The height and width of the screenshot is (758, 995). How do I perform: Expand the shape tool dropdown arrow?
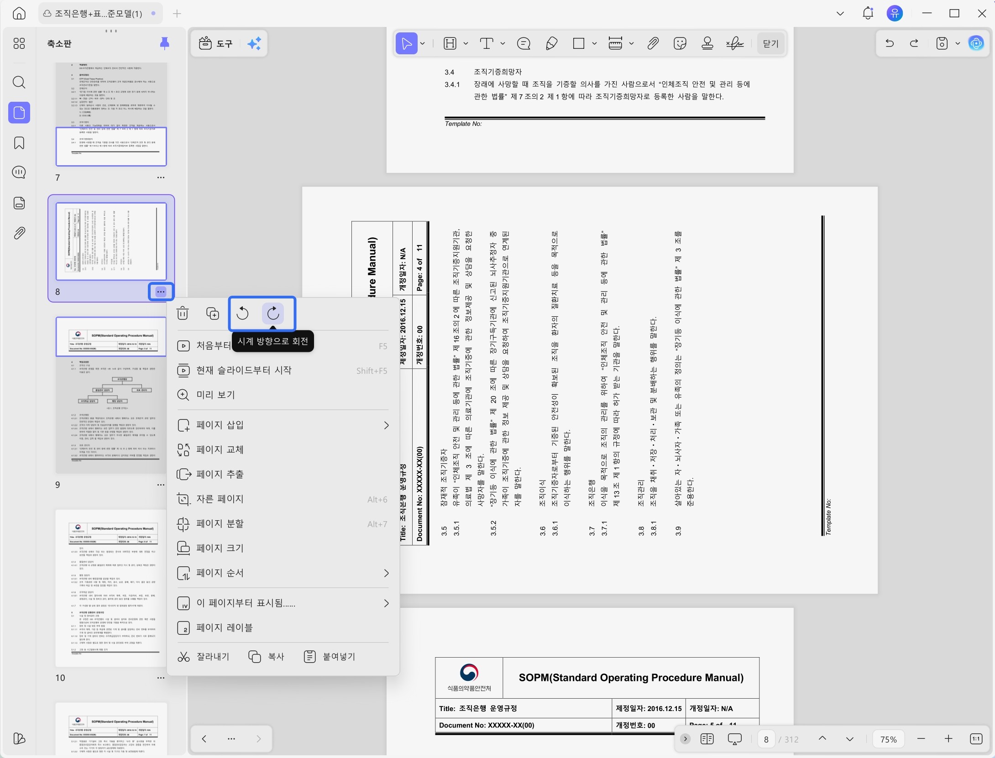[x=594, y=43]
